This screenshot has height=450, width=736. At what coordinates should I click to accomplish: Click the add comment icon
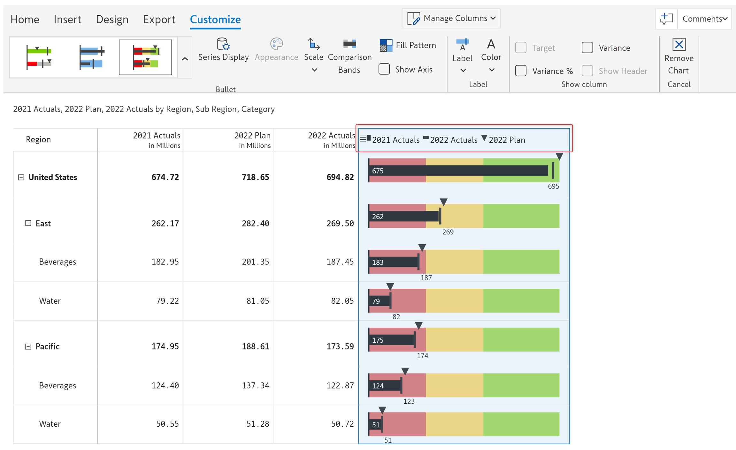(x=666, y=19)
